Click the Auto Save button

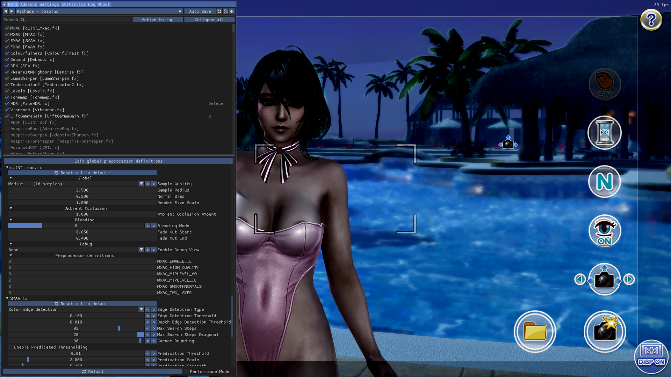click(200, 11)
